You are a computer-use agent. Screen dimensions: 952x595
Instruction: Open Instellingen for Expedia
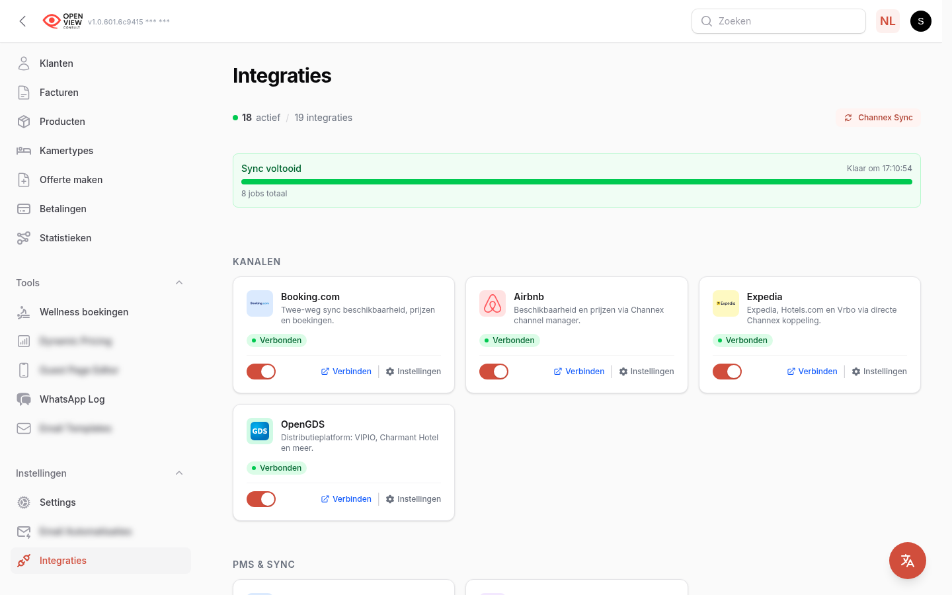pyautogui.click(x=879, y=372)
